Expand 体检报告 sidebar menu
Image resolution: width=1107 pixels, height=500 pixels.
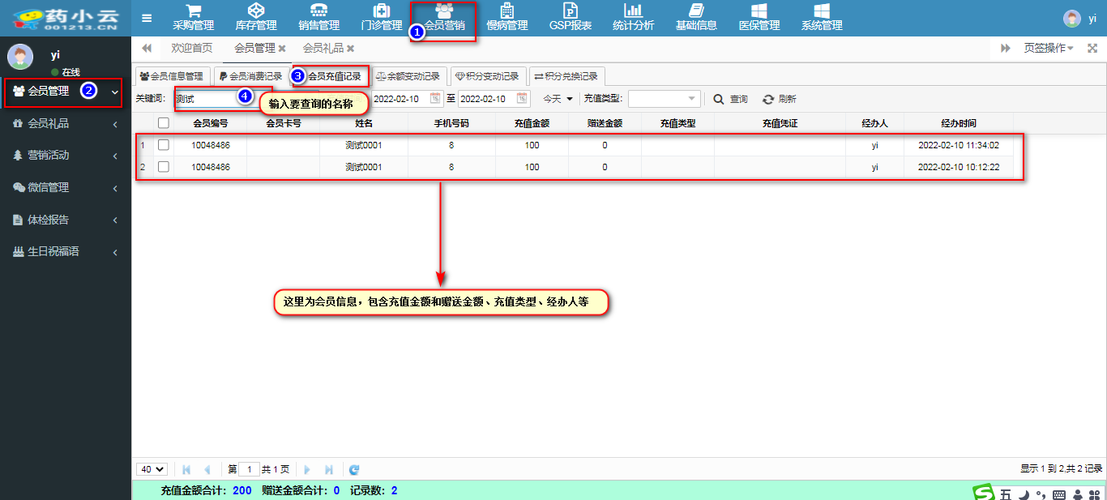(x=66, y=220)
